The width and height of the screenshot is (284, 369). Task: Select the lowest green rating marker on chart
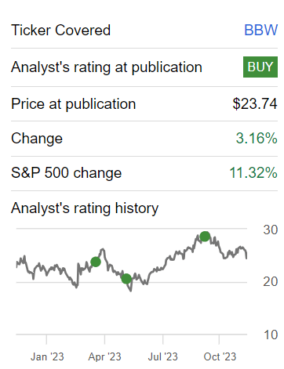tap(126, 279)
